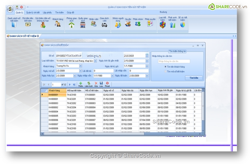The height and width of the screenshot is (164, 250).
Task: Click the Tìm kiếm button
Action: pyautogui.click(x=194, y=78)
